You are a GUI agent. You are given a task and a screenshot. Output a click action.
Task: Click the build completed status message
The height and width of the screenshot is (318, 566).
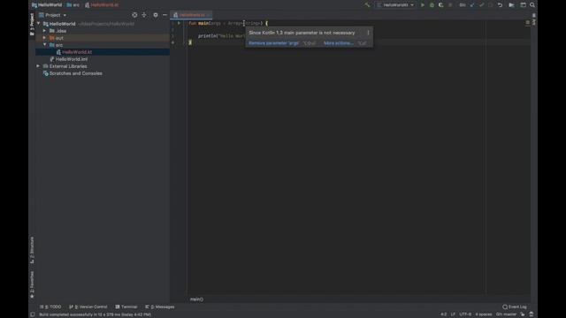95,314
